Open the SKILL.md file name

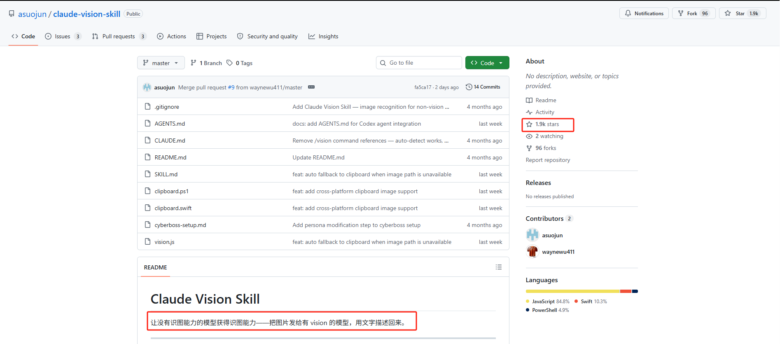(x=166, y=174)
